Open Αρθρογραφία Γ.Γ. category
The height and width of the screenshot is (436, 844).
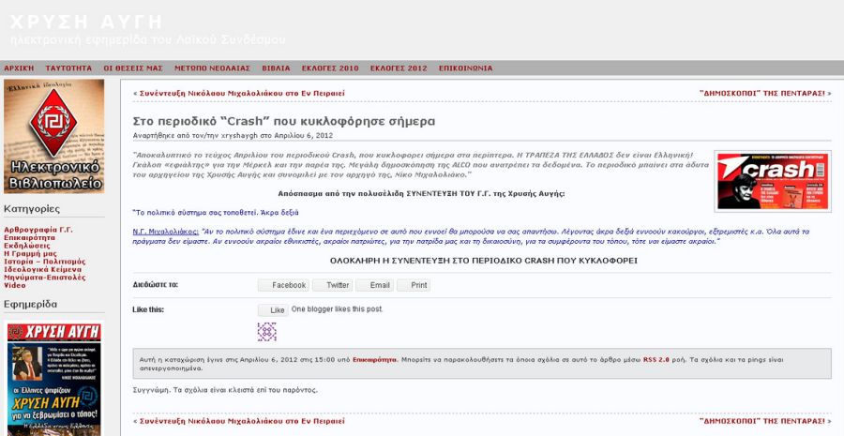pyautogui.click(x=38, y=230)
